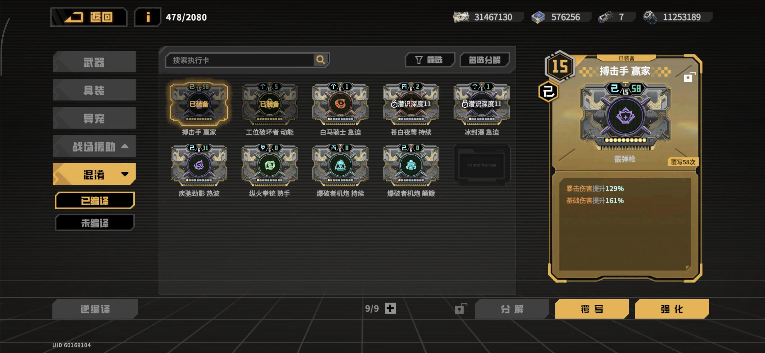Click the 强化 button
Image resolution: width=765 pixels, height=353 pixels.
(672, 309)
